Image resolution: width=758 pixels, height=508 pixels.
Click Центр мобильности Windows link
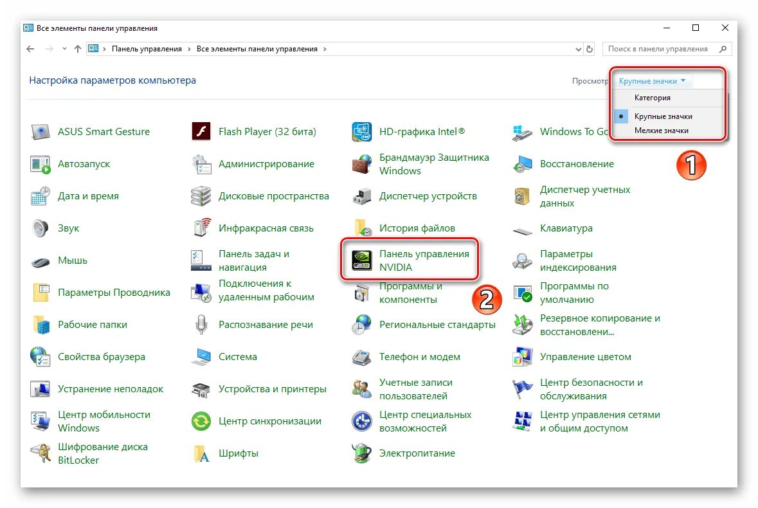[104, 421]
